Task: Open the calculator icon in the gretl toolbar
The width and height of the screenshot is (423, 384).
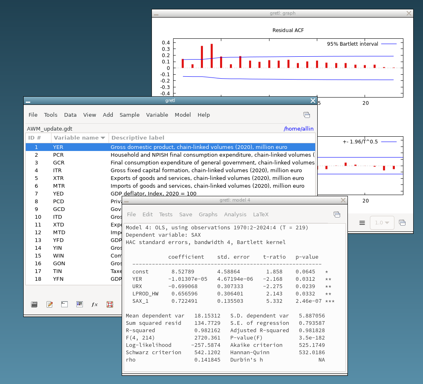Action: (34, 304)
